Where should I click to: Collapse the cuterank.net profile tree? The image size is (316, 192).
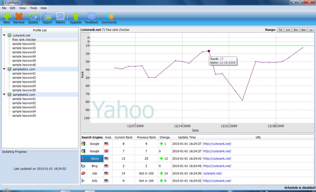[4, 36]
